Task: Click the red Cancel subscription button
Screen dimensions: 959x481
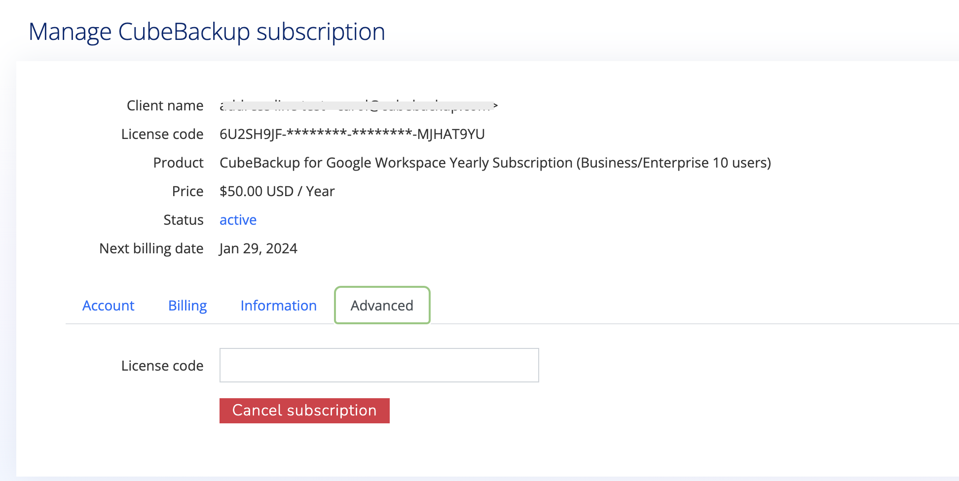Action: point(304,411)
